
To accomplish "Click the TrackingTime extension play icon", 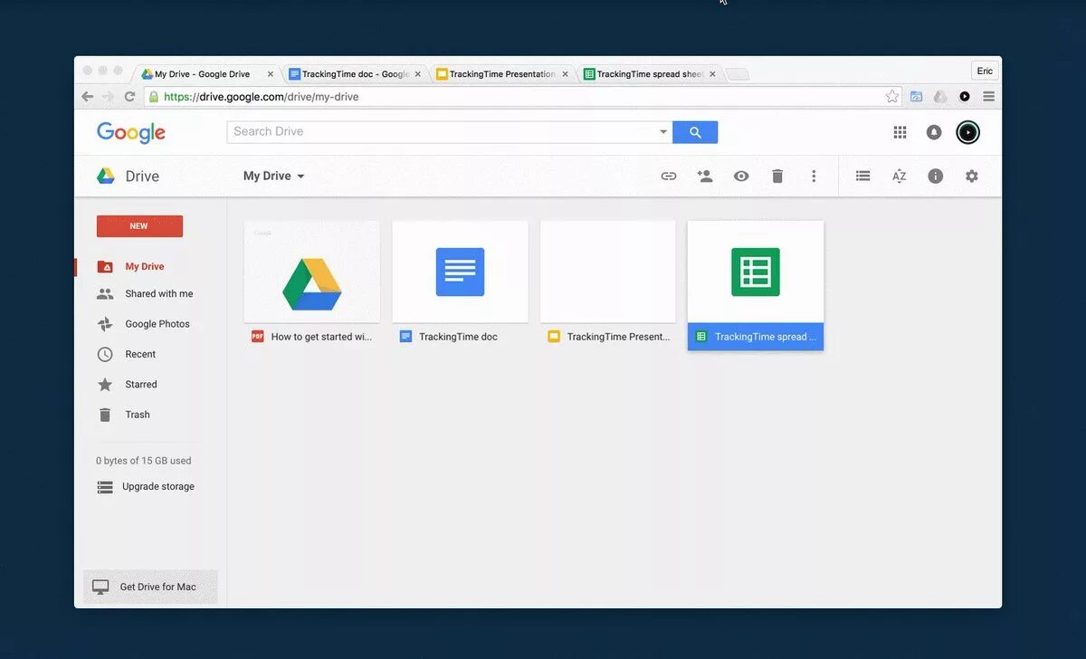I will (965, 97).
